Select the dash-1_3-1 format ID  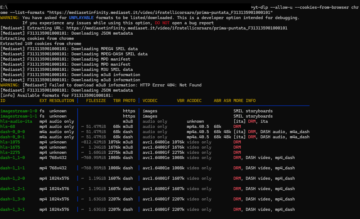click(x=13, y=209)
